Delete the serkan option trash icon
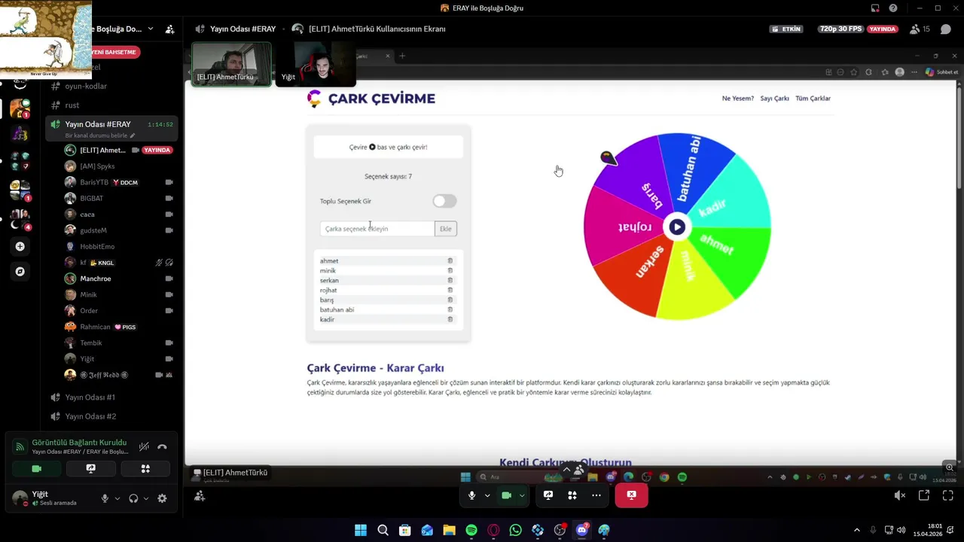 [x=450, y=281]
